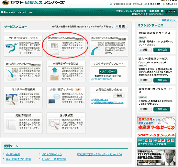Open the クロネコBizステーション card title
The width and height of the screenshot is (178, 167).
pos(23,38)
